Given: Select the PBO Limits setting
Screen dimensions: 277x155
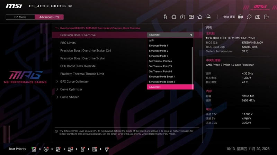Looking at the screenshot, I should [68, 43].
